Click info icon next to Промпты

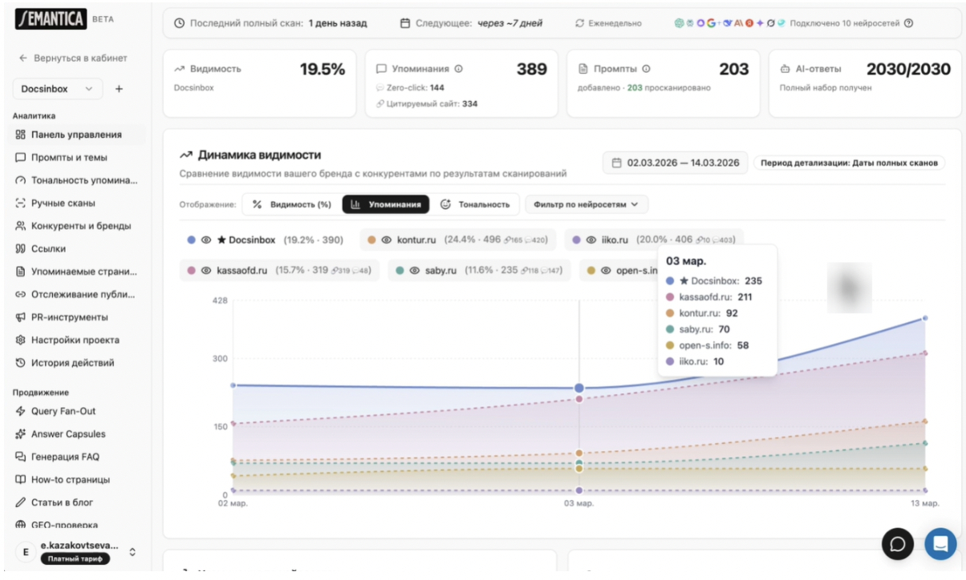[646, 70]
